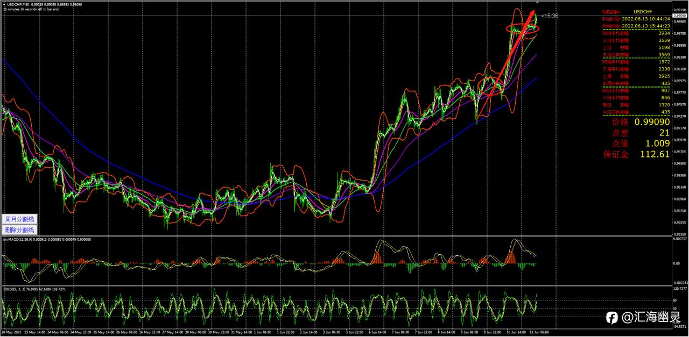The height and width of the screenshot is (337, 689).
Task: Click the <15:36 bar countdown label
Action: coord(550,16)
